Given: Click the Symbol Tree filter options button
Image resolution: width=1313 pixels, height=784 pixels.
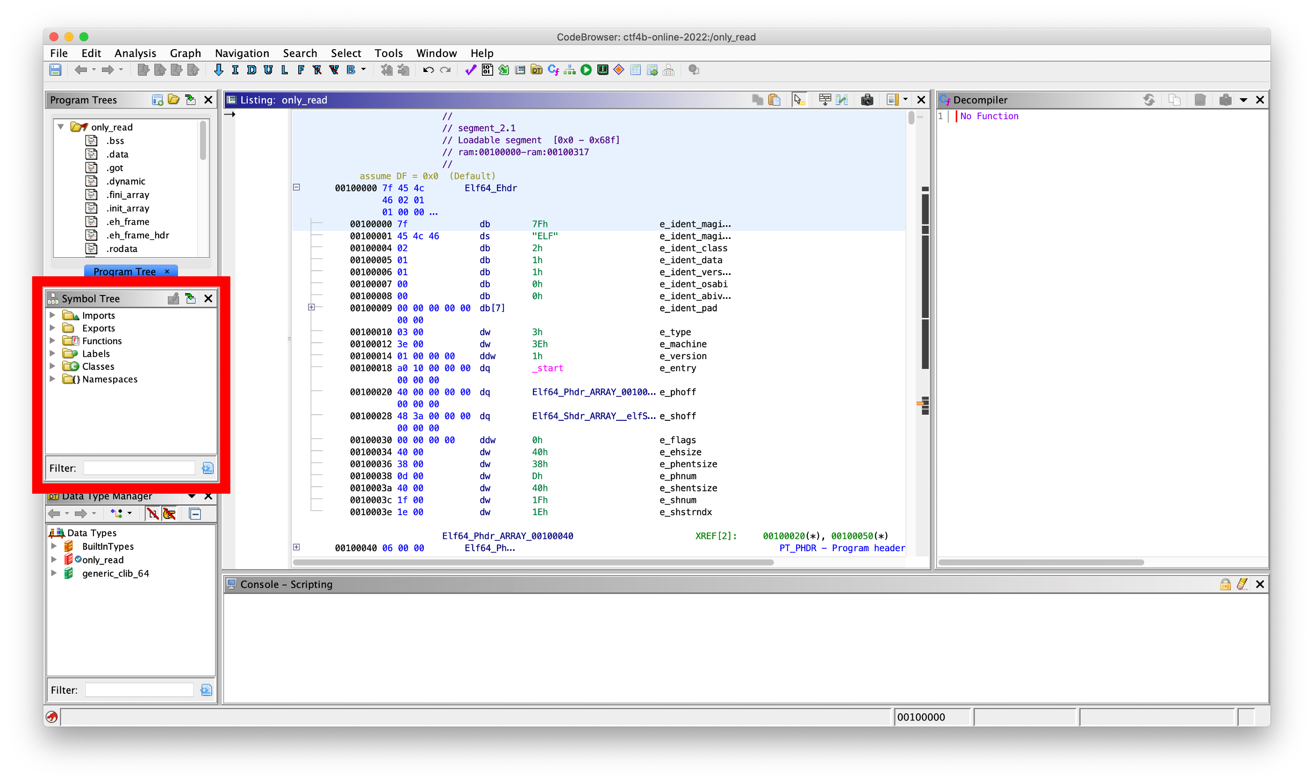Looking at the screenshot, I should pos(208,468).
